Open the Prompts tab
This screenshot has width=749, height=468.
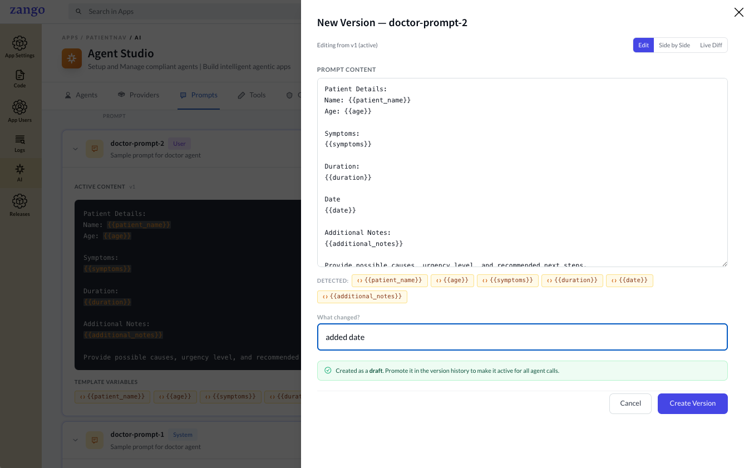pyautogui.click(x=199, y=95)
